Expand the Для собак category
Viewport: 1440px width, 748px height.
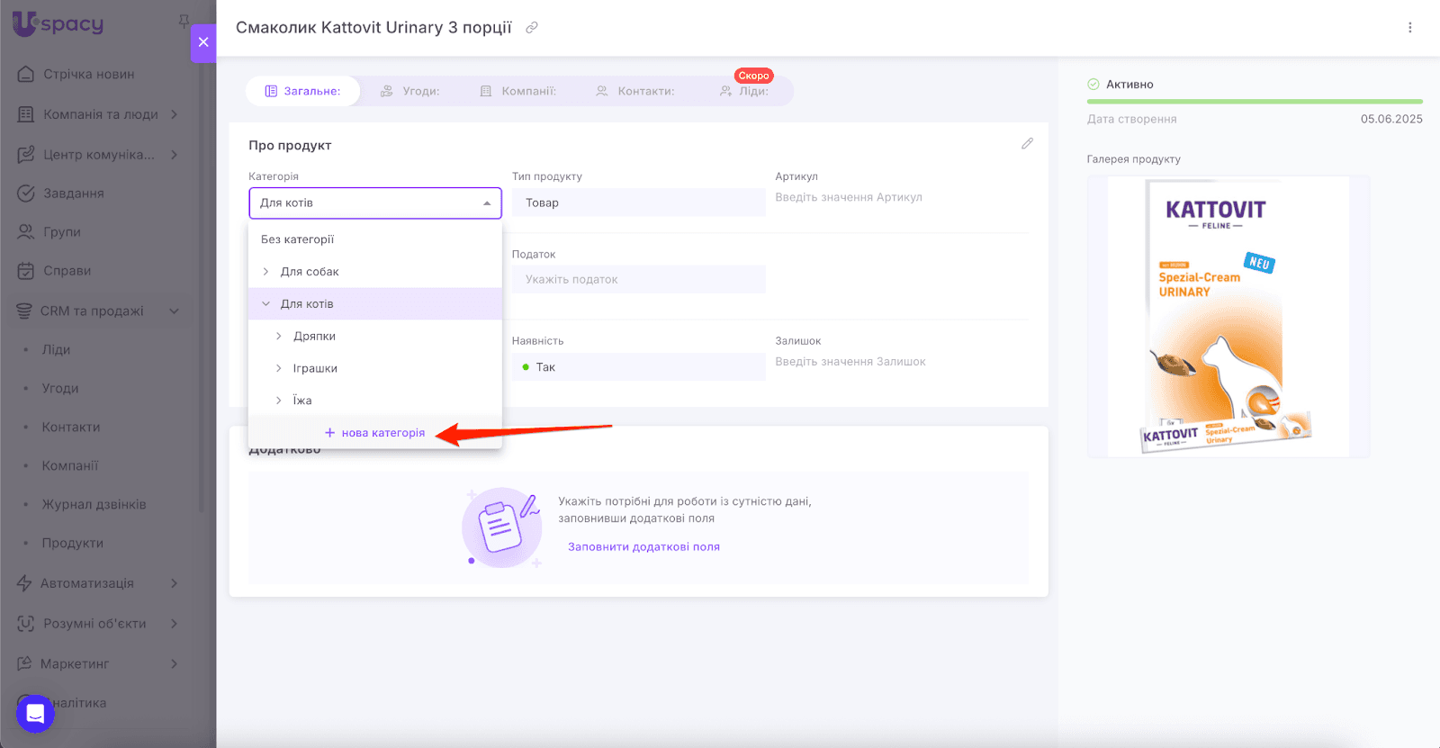coord(265,272)
